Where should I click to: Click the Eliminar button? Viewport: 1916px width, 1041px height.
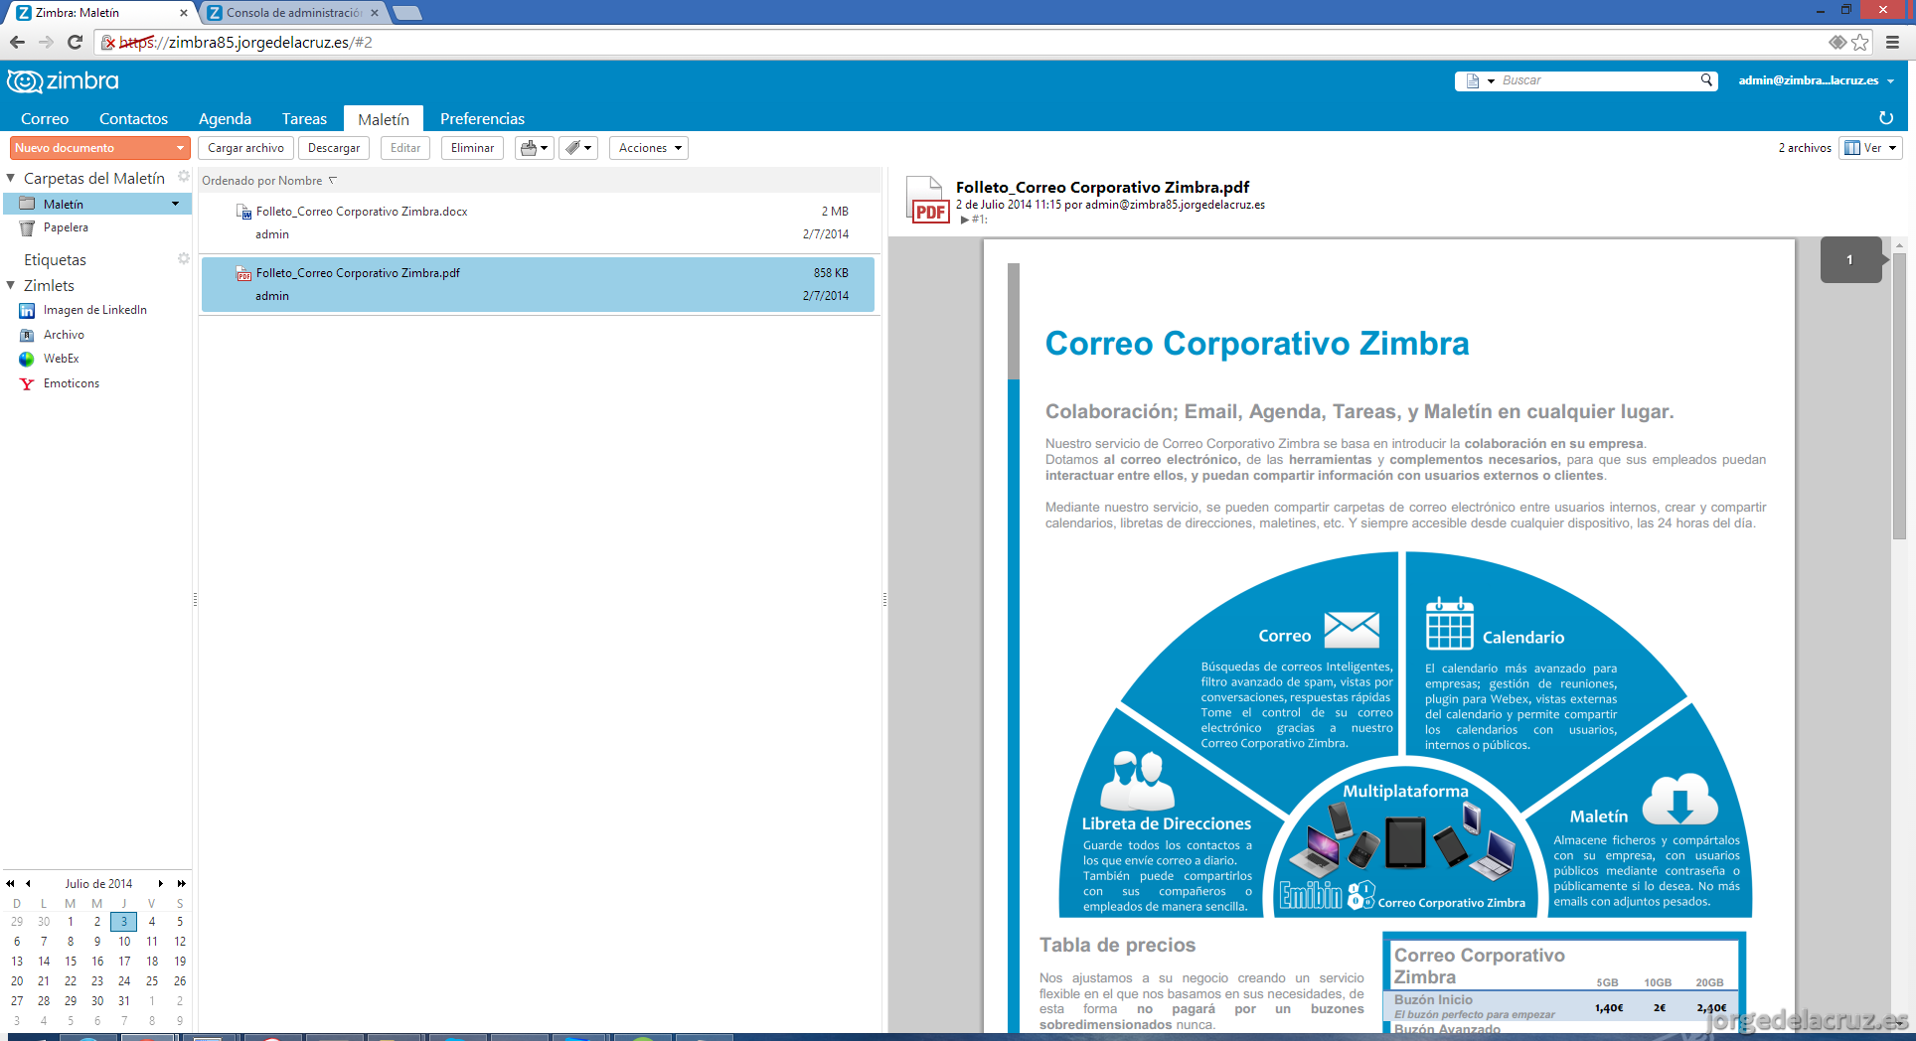472,148
